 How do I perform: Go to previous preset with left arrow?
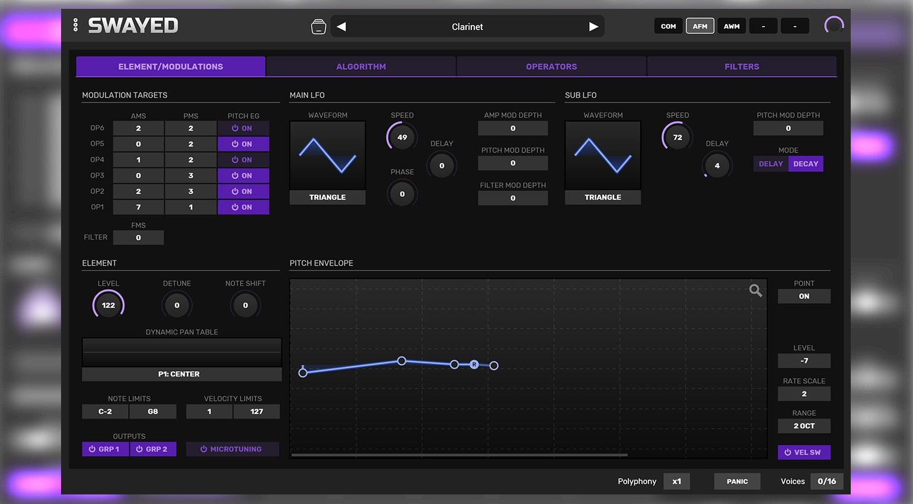click(341, 27)
